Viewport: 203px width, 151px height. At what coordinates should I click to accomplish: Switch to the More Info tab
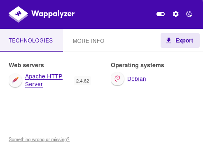(89, 41)
